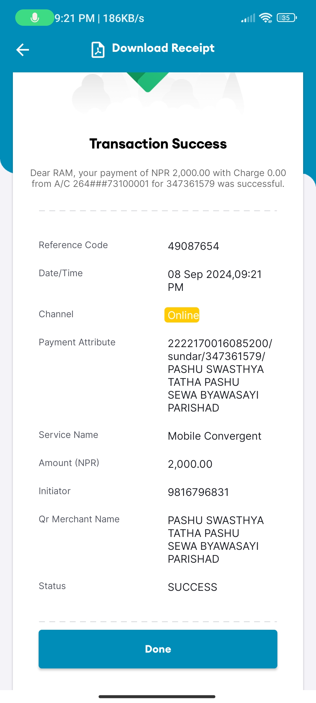Select the reference code 49087654
Viewport: 316px width, 703px height.
[193, 246]
